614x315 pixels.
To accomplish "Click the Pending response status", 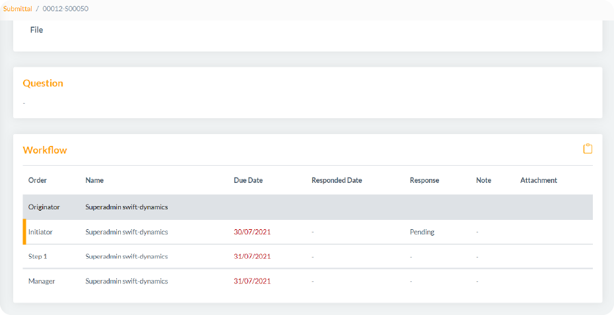I will click(422, 232).
